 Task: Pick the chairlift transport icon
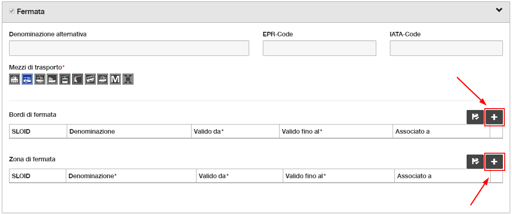(x=77, y=79)
